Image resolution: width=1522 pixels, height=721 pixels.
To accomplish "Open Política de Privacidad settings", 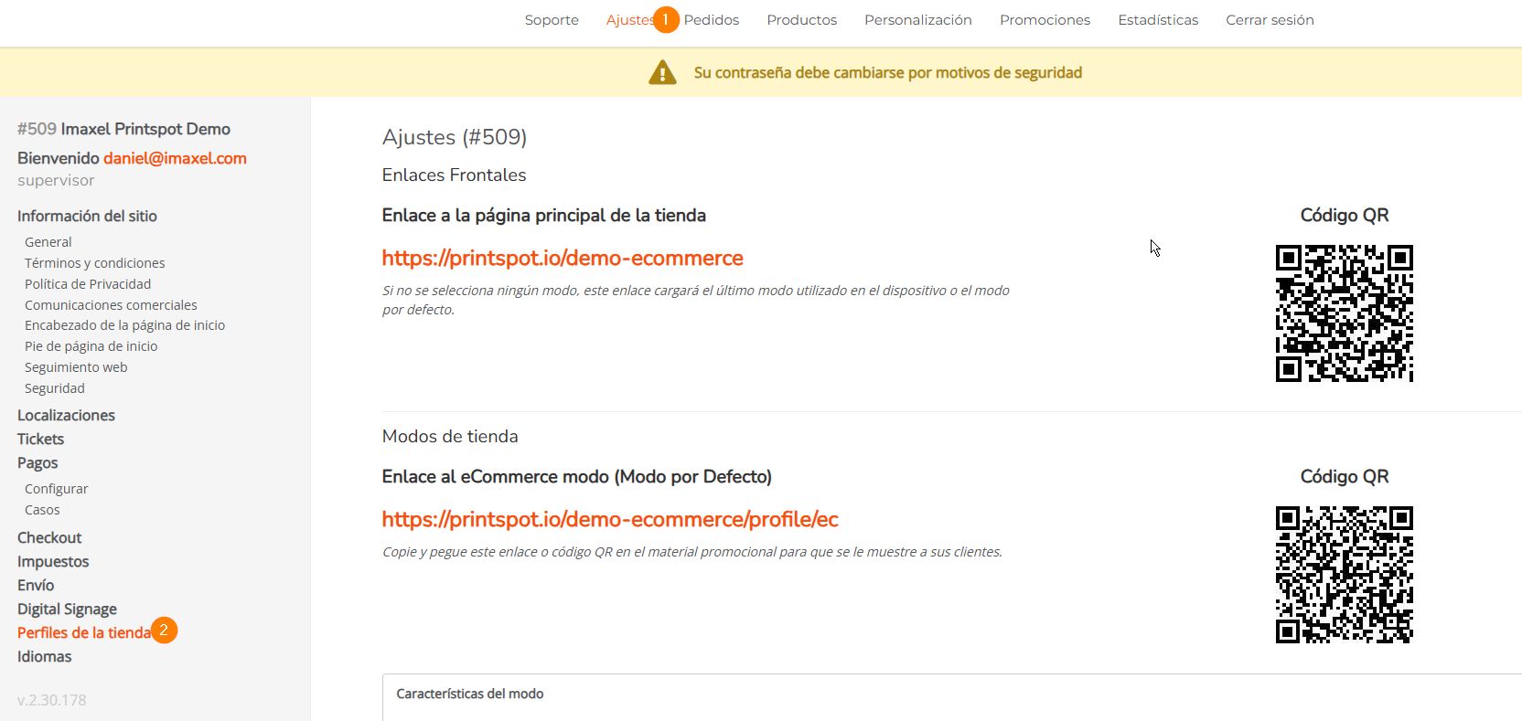I will point(88,284).
